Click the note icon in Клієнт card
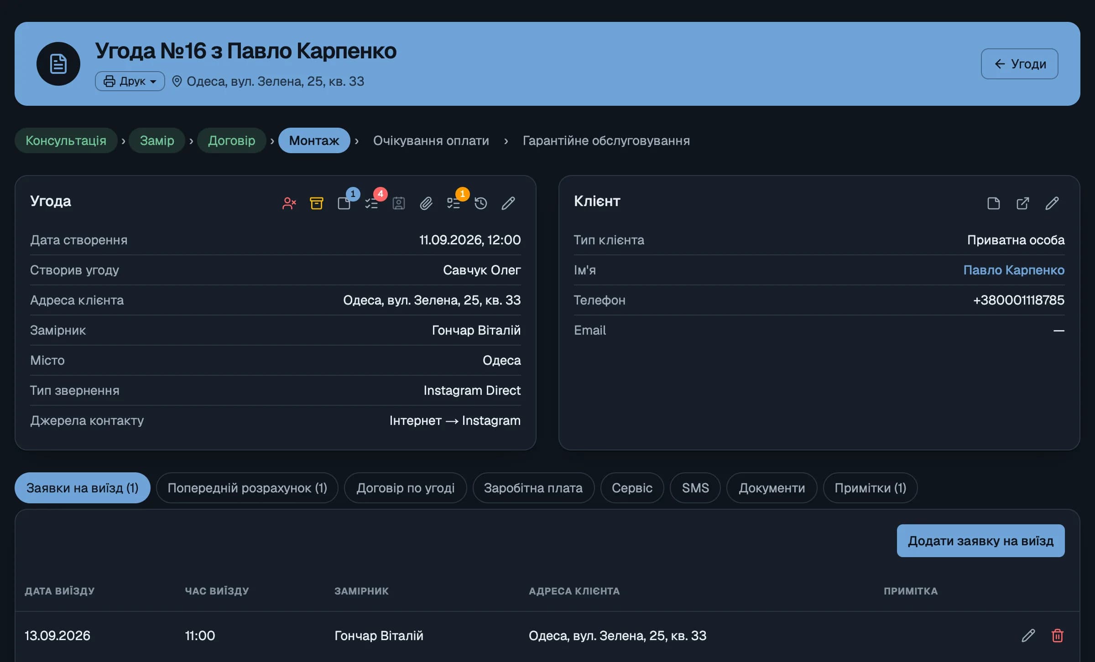1095x662 pixels. [994, 203]
